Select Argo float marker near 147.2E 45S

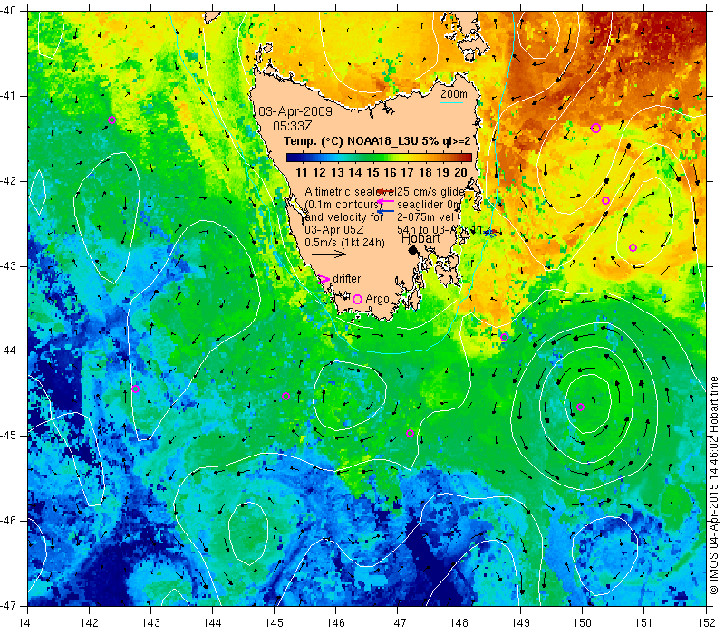410,434
